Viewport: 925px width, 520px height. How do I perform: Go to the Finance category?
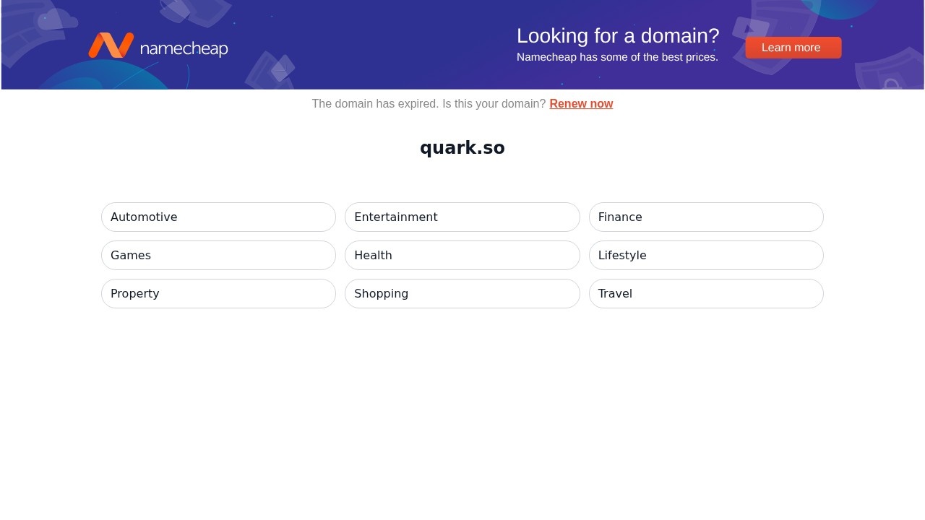(705, 217)
